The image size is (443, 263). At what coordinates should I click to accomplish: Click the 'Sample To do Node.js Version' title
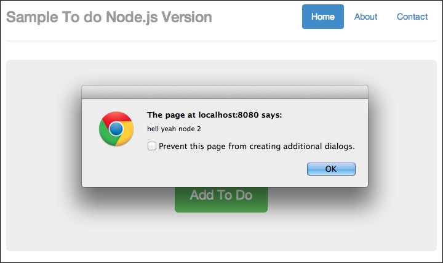pyautogui.click(x=109, y=17)
